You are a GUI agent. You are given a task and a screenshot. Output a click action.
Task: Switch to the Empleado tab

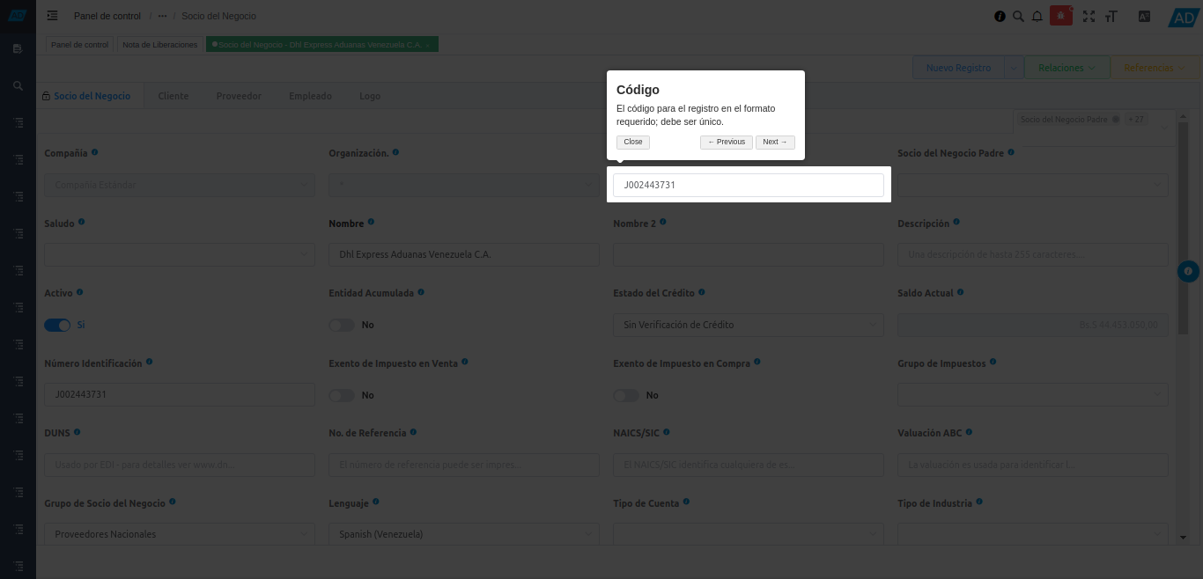[310, 96]
